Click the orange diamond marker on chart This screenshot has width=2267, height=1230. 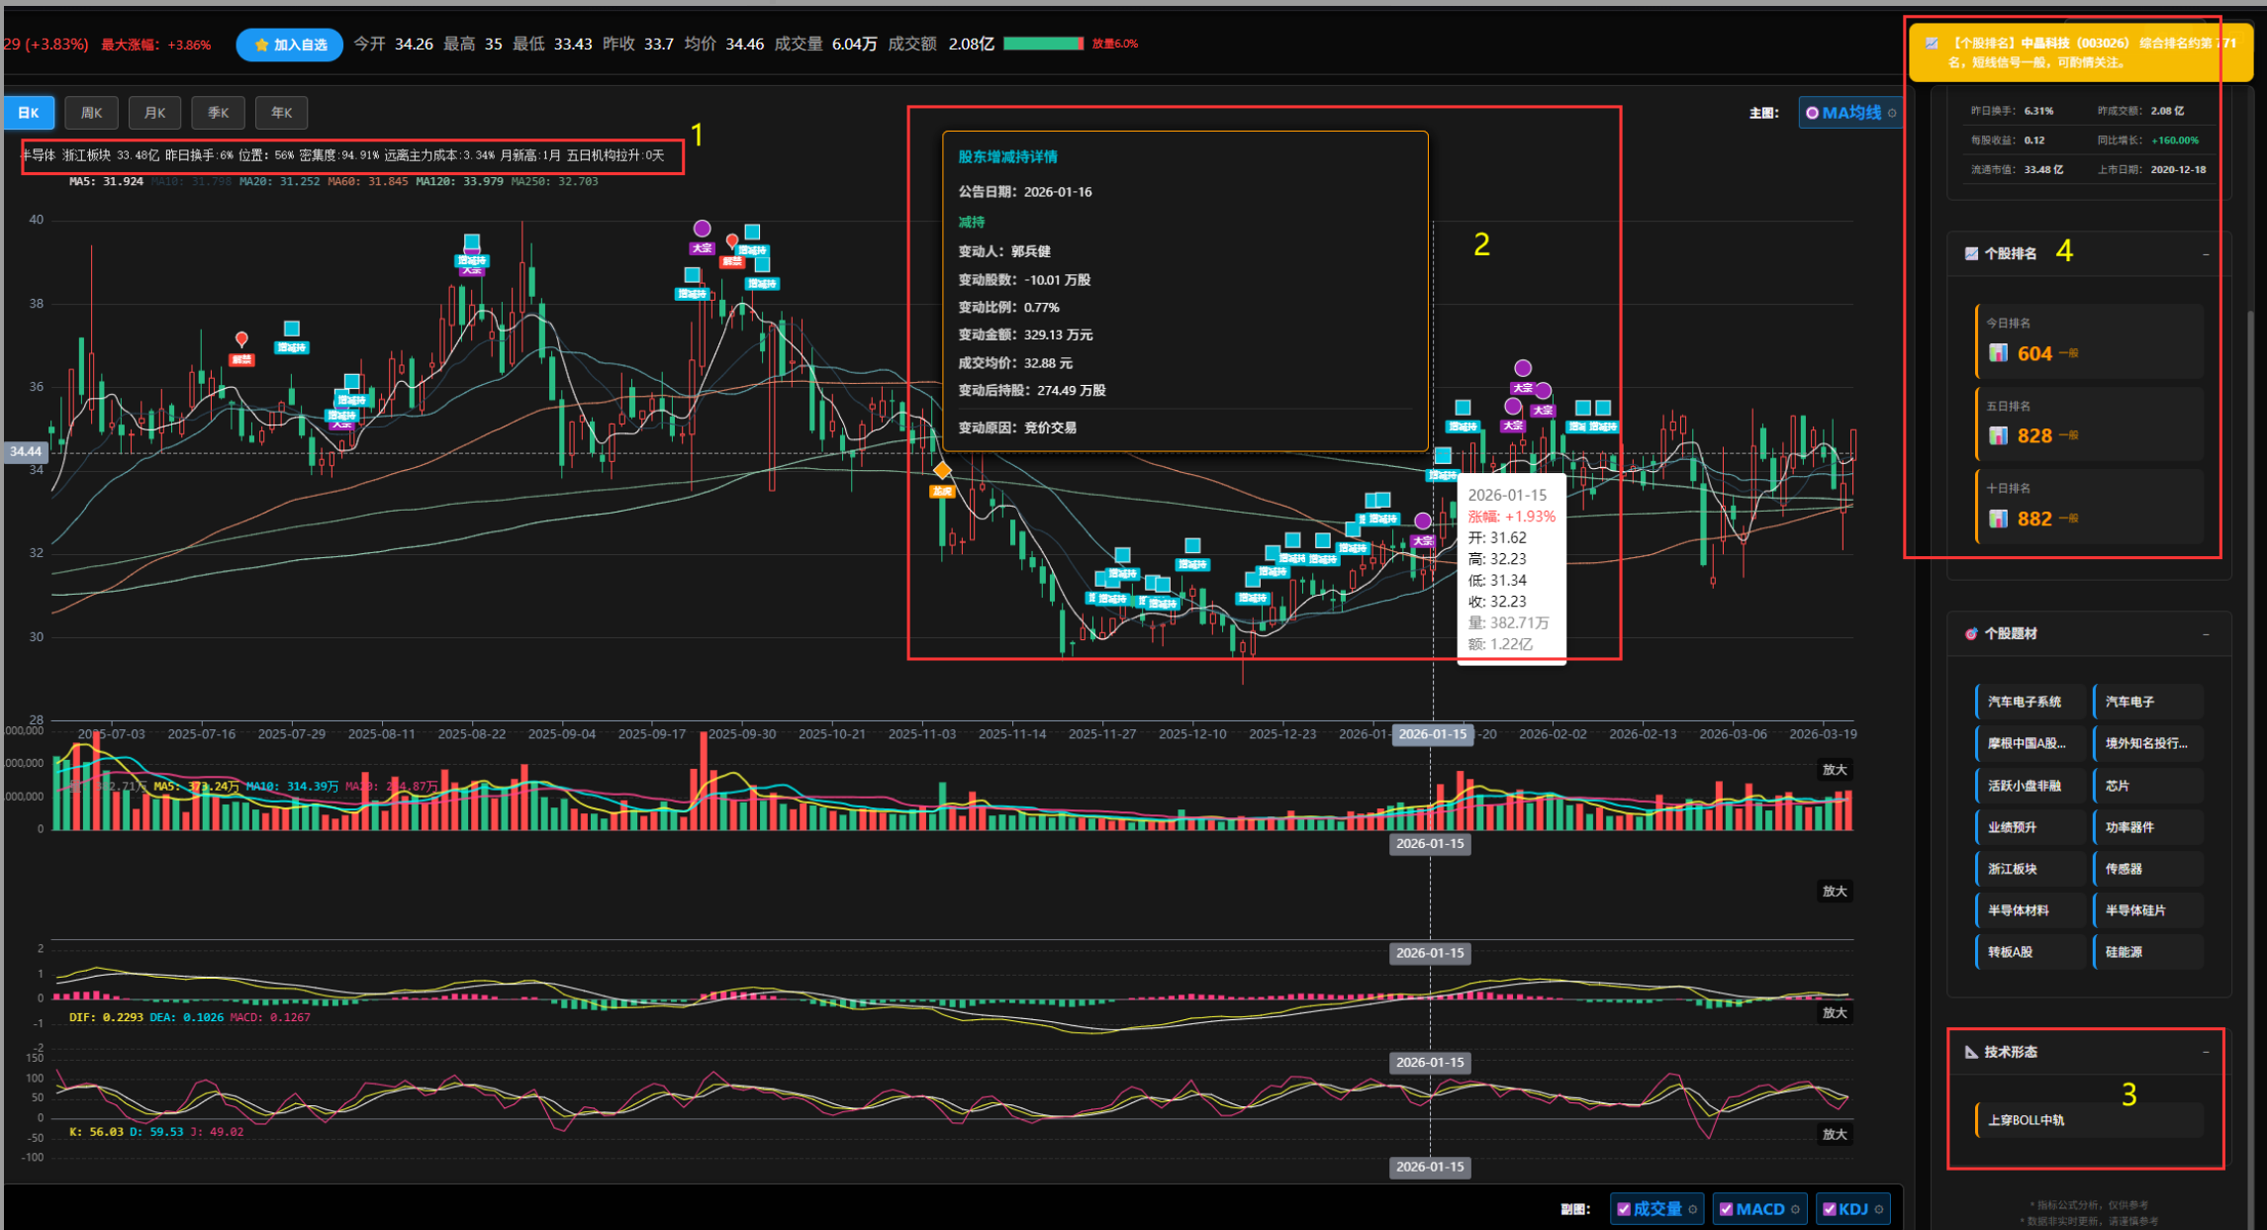click(942, 470)
